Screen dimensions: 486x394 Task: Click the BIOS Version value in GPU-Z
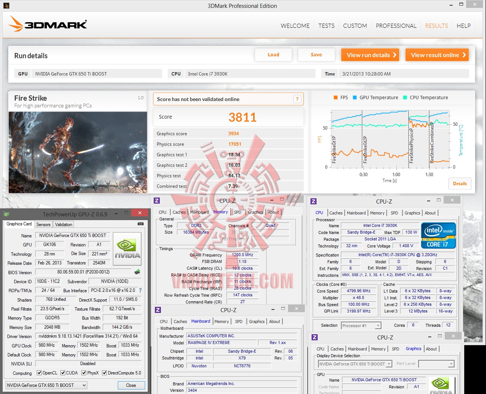point(83,272)
